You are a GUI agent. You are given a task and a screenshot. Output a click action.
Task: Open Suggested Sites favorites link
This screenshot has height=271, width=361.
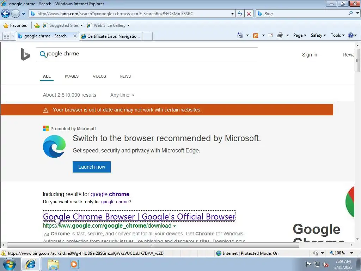click(63, 25)
